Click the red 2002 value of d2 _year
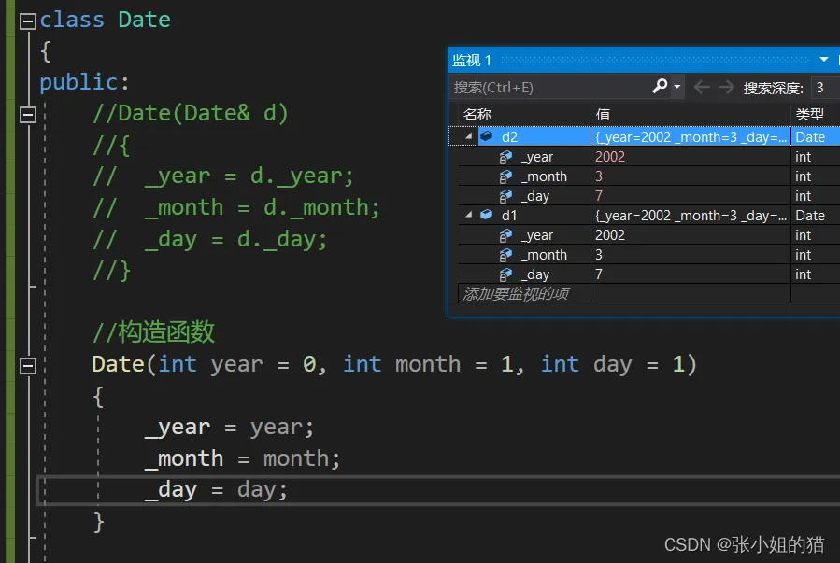 point(610,157)
